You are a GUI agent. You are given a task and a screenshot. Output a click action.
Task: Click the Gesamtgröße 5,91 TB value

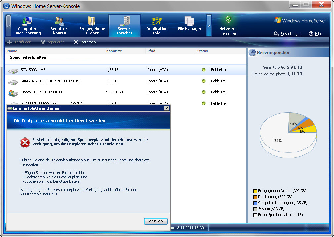click(x=294, y=67)
